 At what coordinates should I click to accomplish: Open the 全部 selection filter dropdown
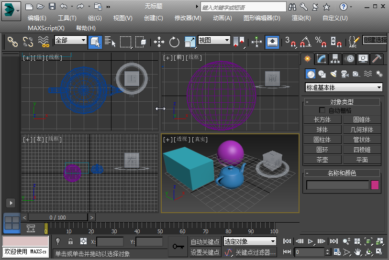(70, 41)
